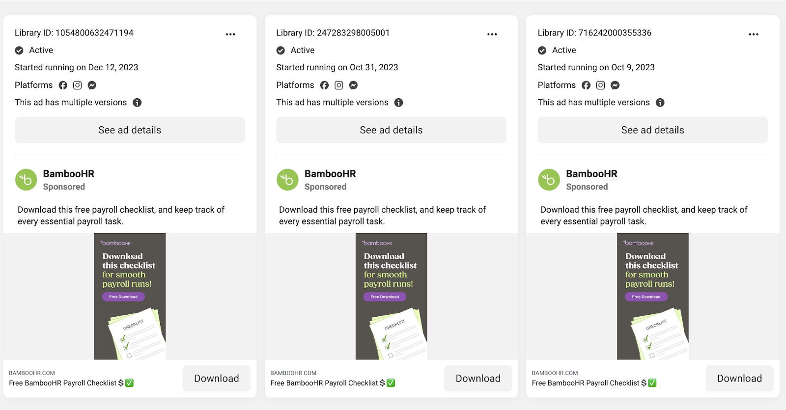See ad details for ad started Dec 12, 2023
The width and height of the screenshot is (786, 410).
(130, 130)
